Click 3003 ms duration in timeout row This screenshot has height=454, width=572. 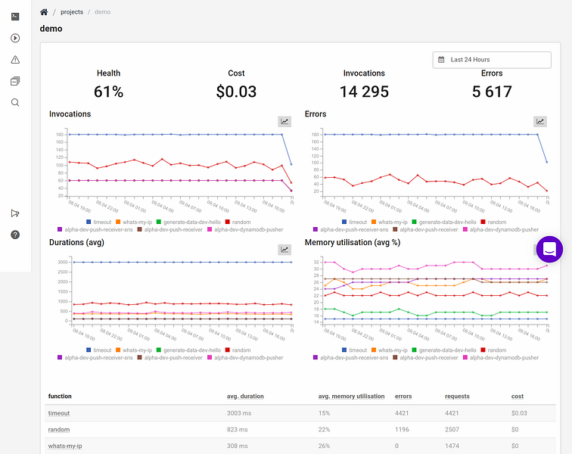point(239,413)
